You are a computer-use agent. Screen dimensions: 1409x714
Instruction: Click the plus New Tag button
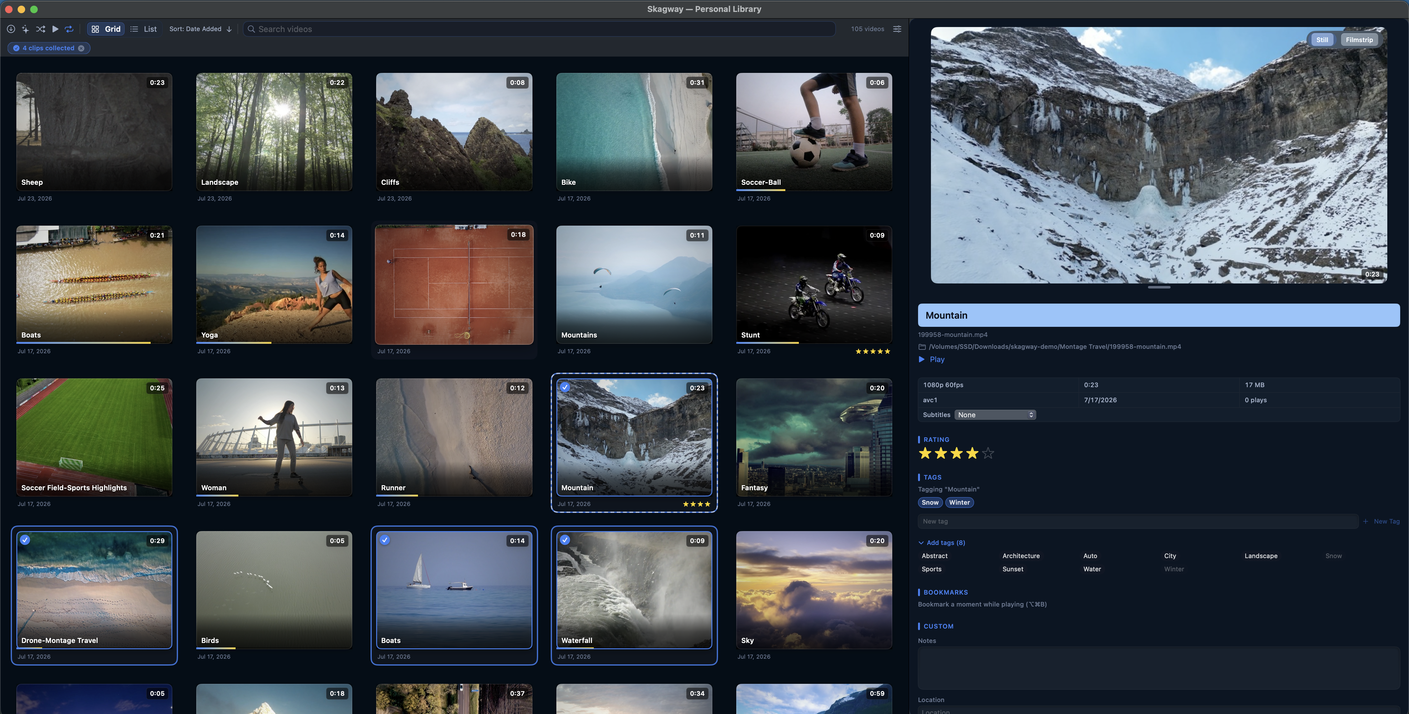[1381, 522]
